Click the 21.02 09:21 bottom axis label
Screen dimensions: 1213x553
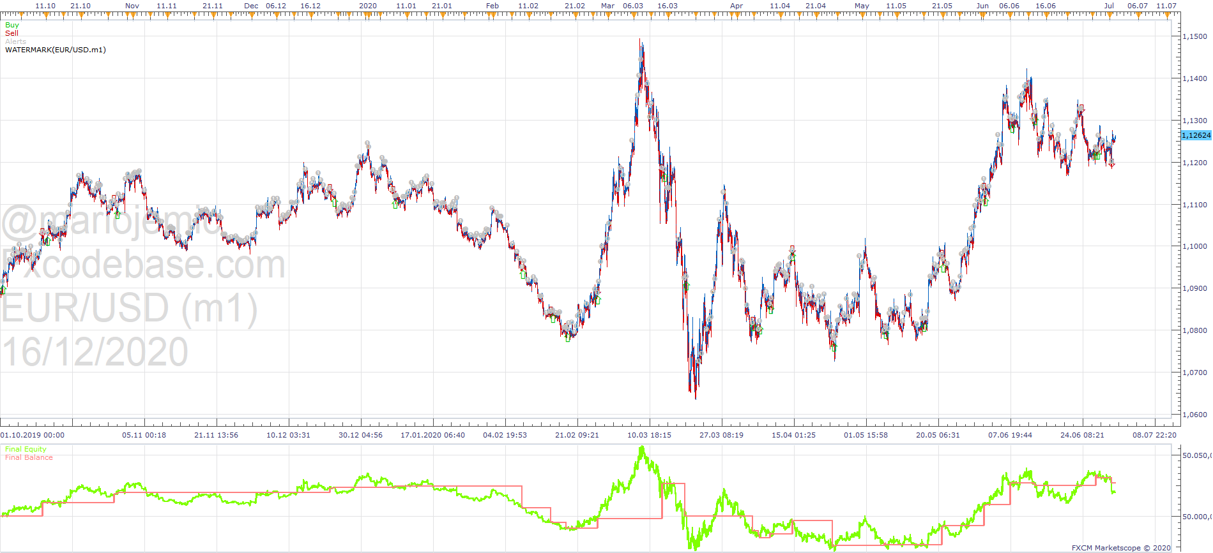click(577, 435)
